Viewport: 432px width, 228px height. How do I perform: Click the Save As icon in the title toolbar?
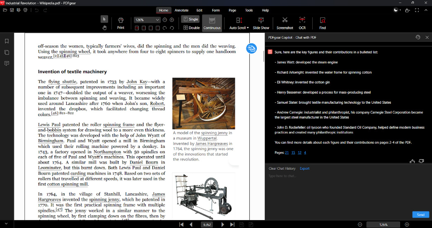(x=19, y=10)
